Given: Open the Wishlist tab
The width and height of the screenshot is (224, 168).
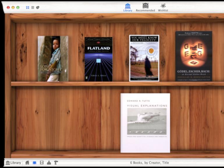Looking at the screenshot, I should [163, 8].
